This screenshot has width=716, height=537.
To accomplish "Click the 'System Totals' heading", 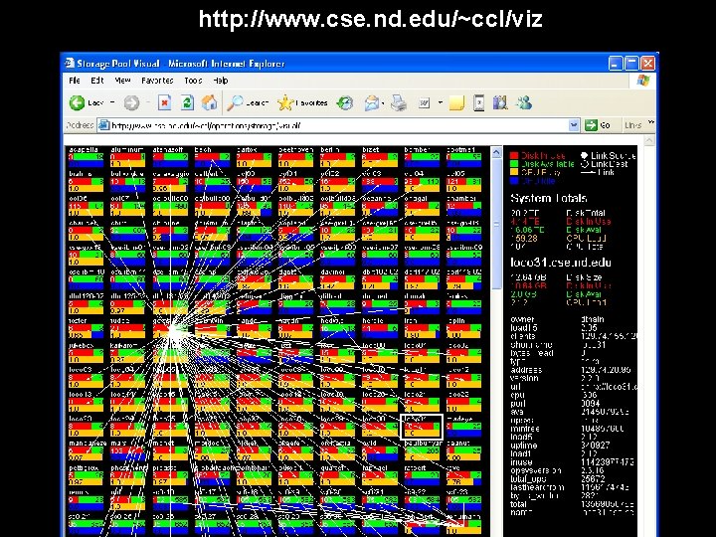I will 548,198.
